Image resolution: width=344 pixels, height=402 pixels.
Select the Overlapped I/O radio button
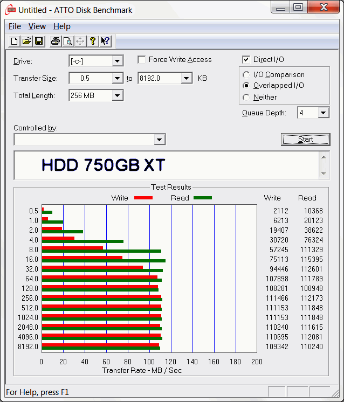246,85
